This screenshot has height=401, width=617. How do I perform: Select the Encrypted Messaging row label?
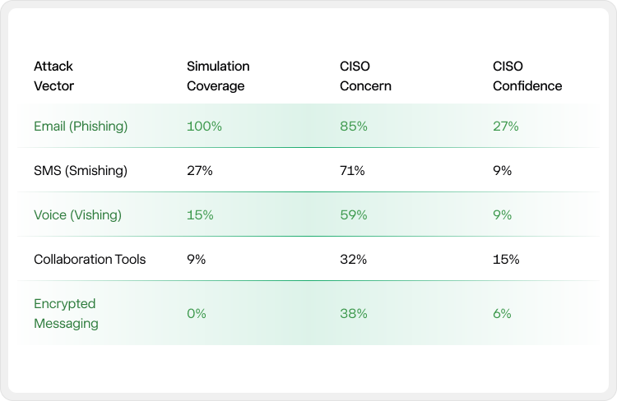click(66, 313)
